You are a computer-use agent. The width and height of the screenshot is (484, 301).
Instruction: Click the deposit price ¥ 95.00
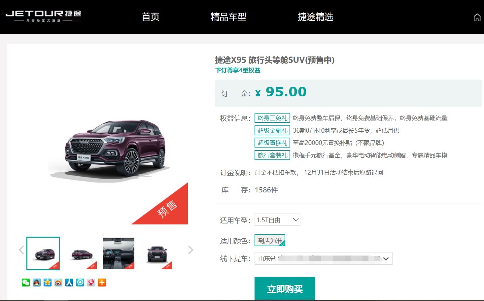(281, 92)
